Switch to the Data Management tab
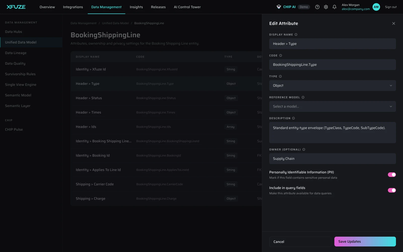This screenshot has height=252, width=403. click(106, 7)
